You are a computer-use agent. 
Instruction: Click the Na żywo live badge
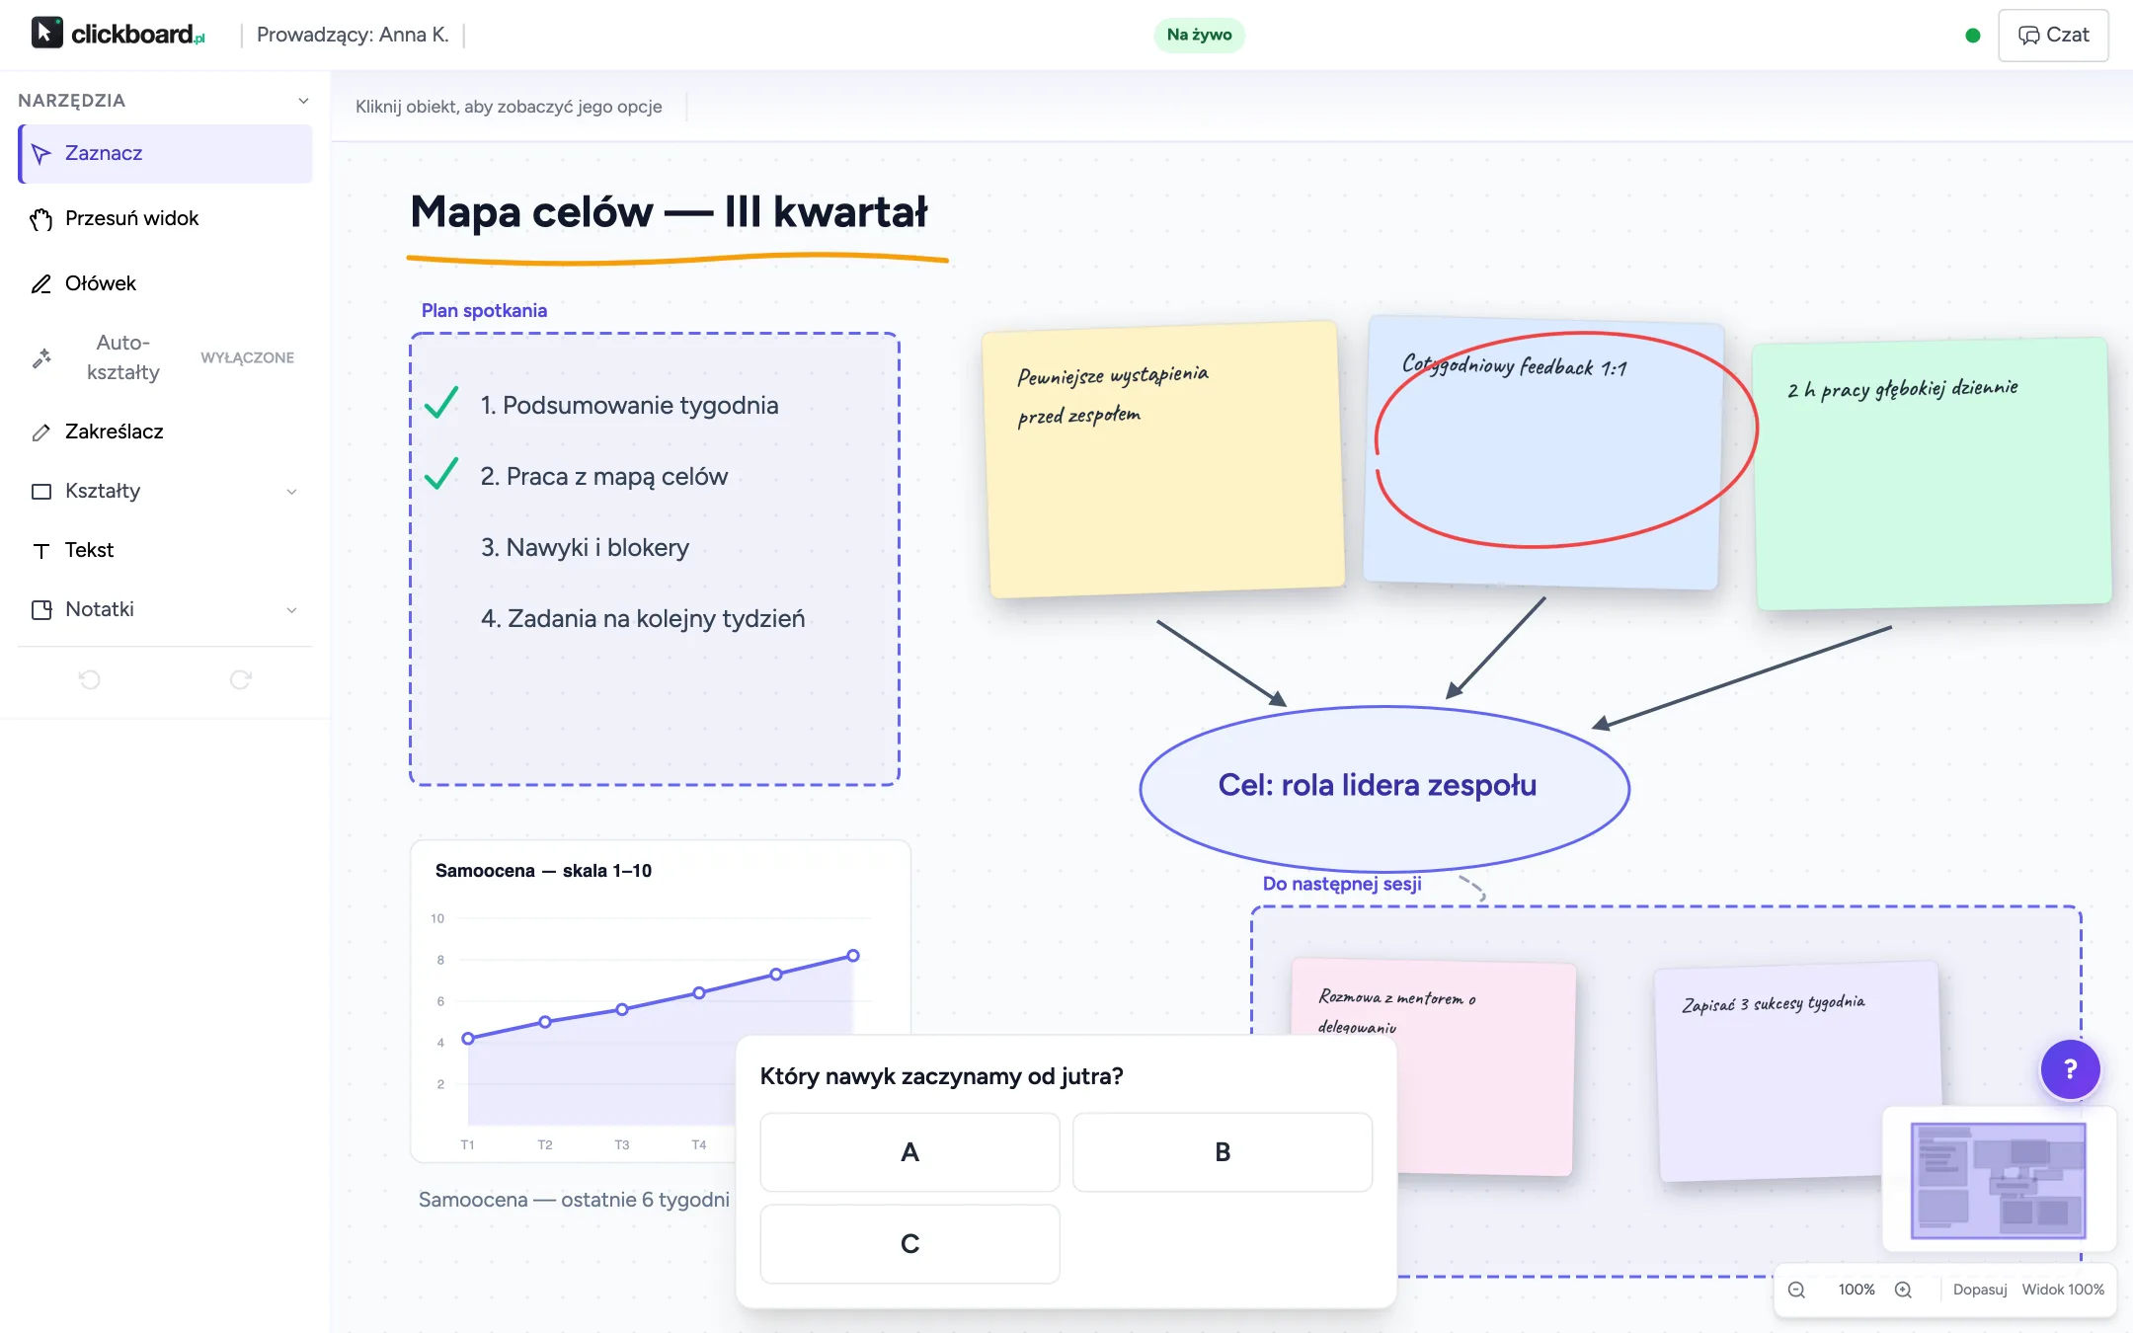[1199, 35]
